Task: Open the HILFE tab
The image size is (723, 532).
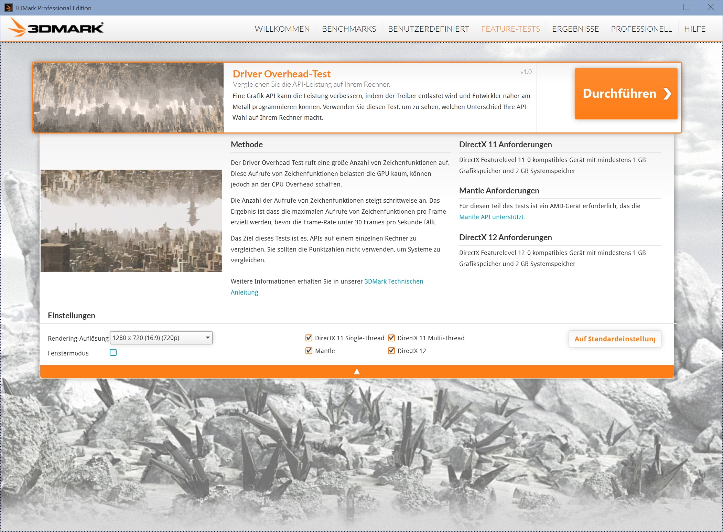Action: click(x=694, y=29)
